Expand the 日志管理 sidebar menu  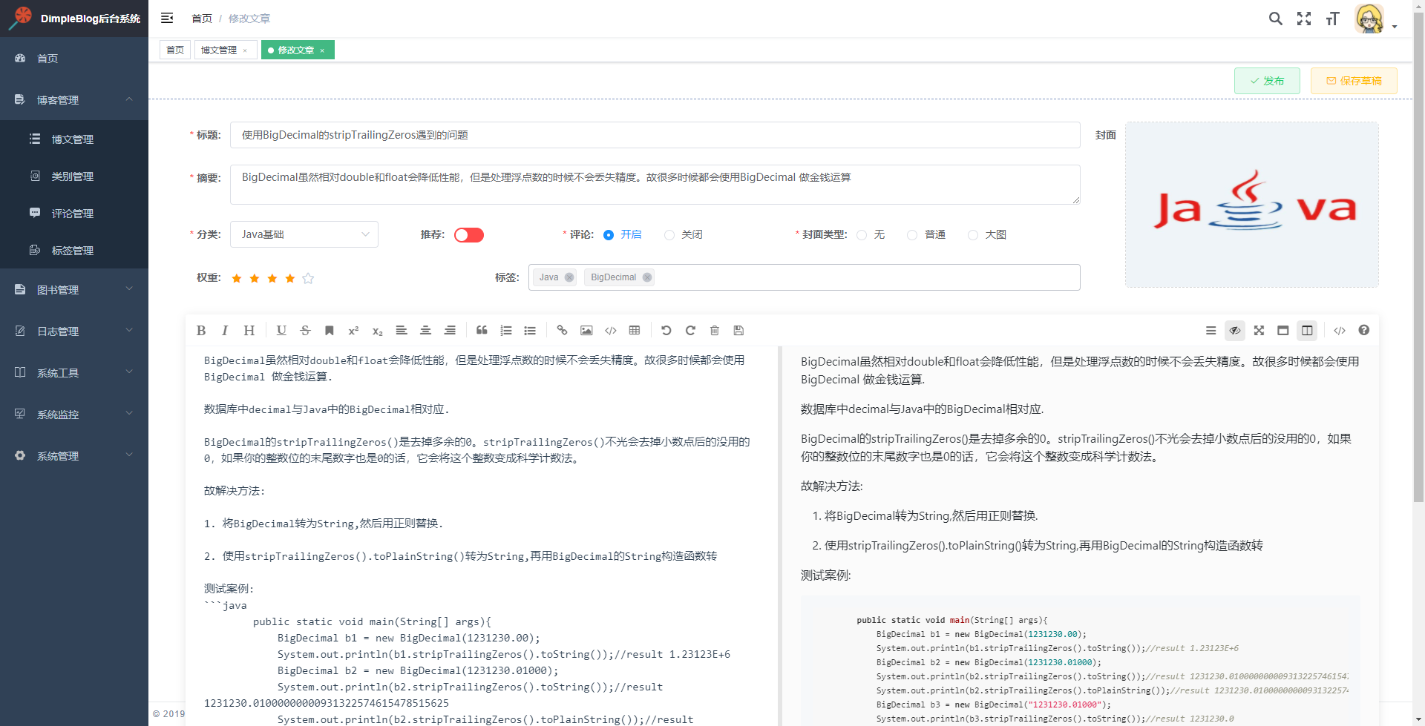pyautogui.click(x=74, y=331)
